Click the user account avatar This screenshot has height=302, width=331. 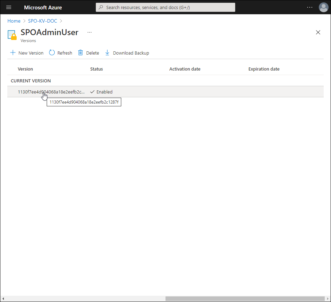(x=323, y=7)
